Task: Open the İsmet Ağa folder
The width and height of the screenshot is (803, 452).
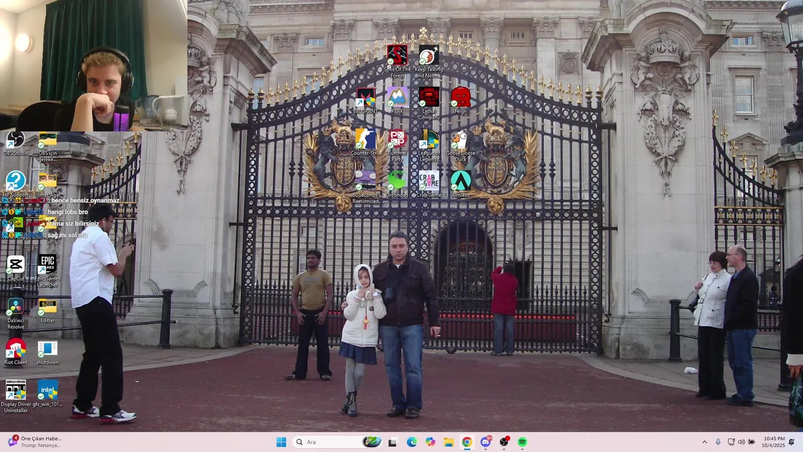Action: pos(47,185)
